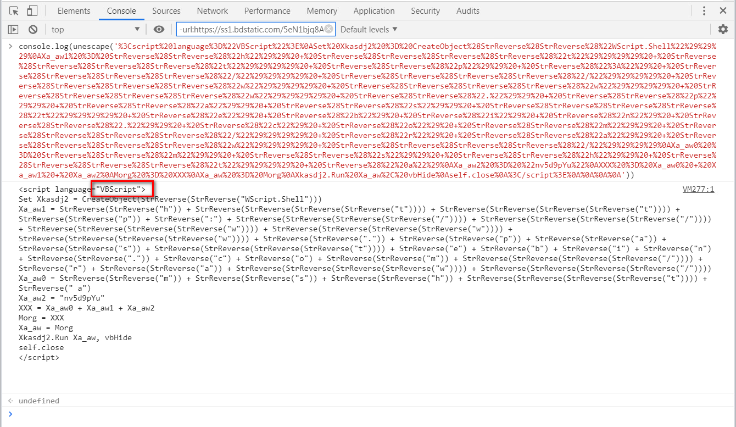Image resolution: width=736 pixels, height=427 pixels.
Task: Select the 'Xkasdj2.Run Xa_aw, vbHide' line
Action: (x=75, y=337)
